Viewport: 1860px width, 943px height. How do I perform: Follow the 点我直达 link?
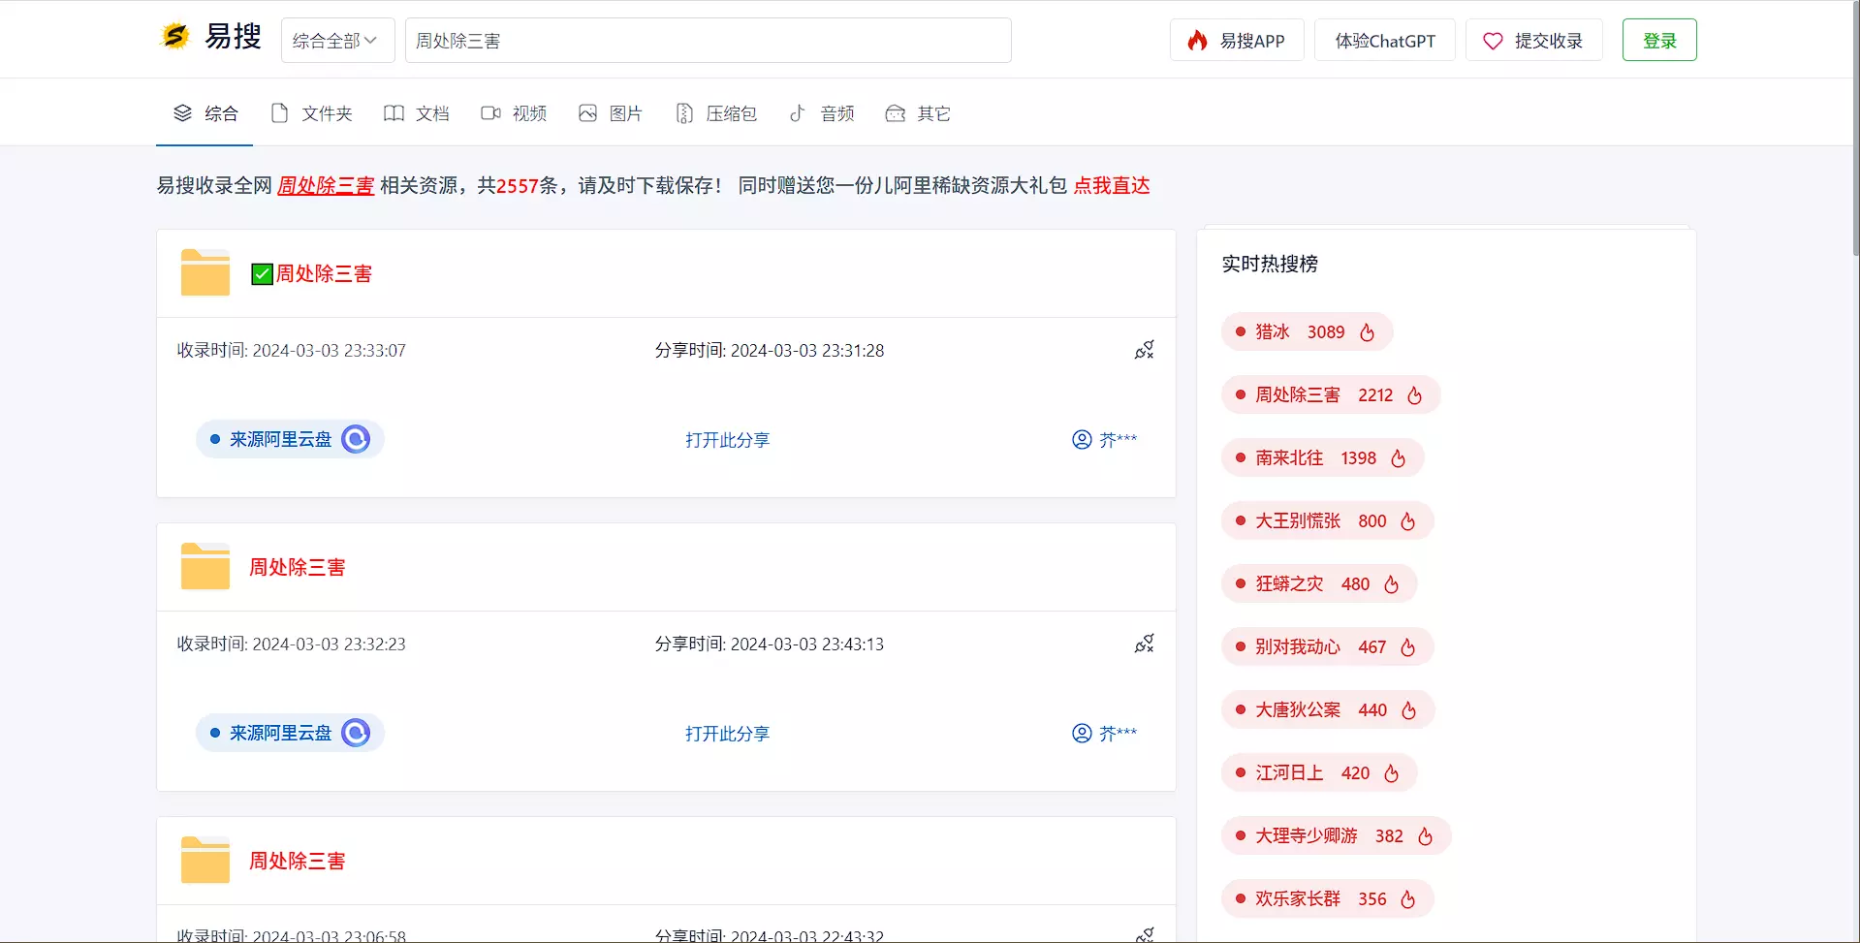click(1111, 185)
